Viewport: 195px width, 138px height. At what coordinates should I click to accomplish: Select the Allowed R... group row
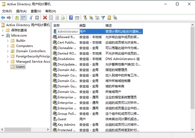98,37
